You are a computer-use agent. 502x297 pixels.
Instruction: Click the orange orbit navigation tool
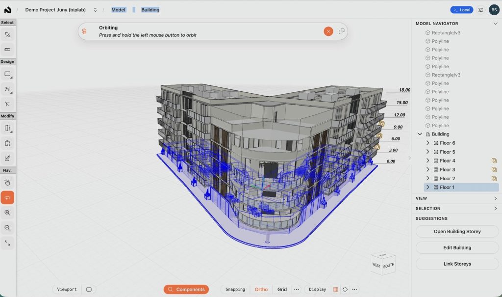pyautogui.click(x=7, y=197)
